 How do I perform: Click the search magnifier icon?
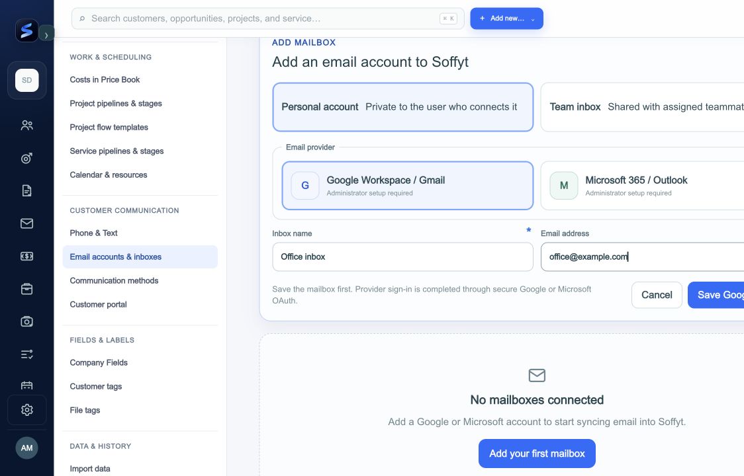point(82,19)
